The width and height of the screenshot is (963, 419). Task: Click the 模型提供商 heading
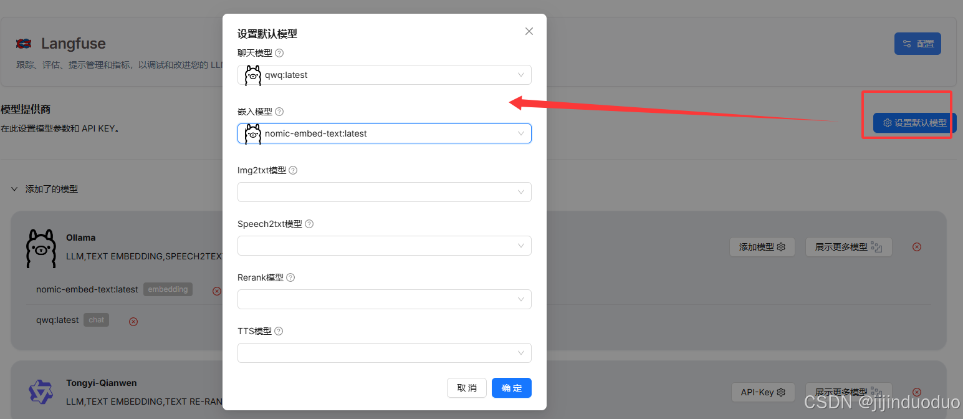(x=26, y=109)
